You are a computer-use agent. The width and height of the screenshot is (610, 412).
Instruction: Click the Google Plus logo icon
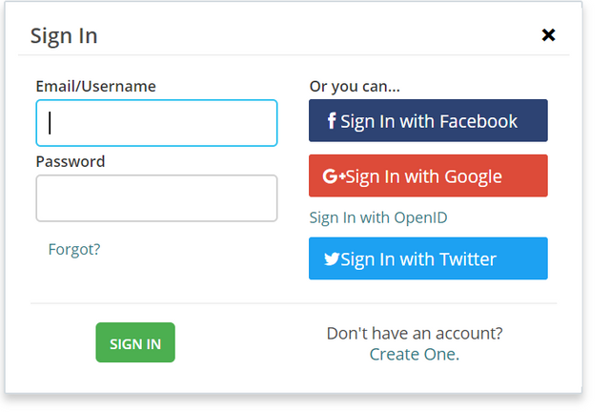[334, 176]
